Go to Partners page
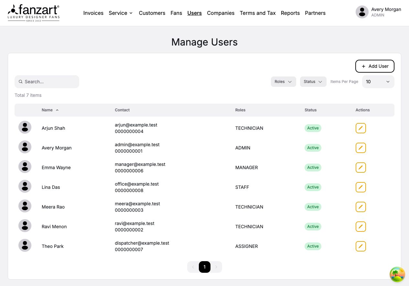409x286 pixels. (x=315, y=13)
